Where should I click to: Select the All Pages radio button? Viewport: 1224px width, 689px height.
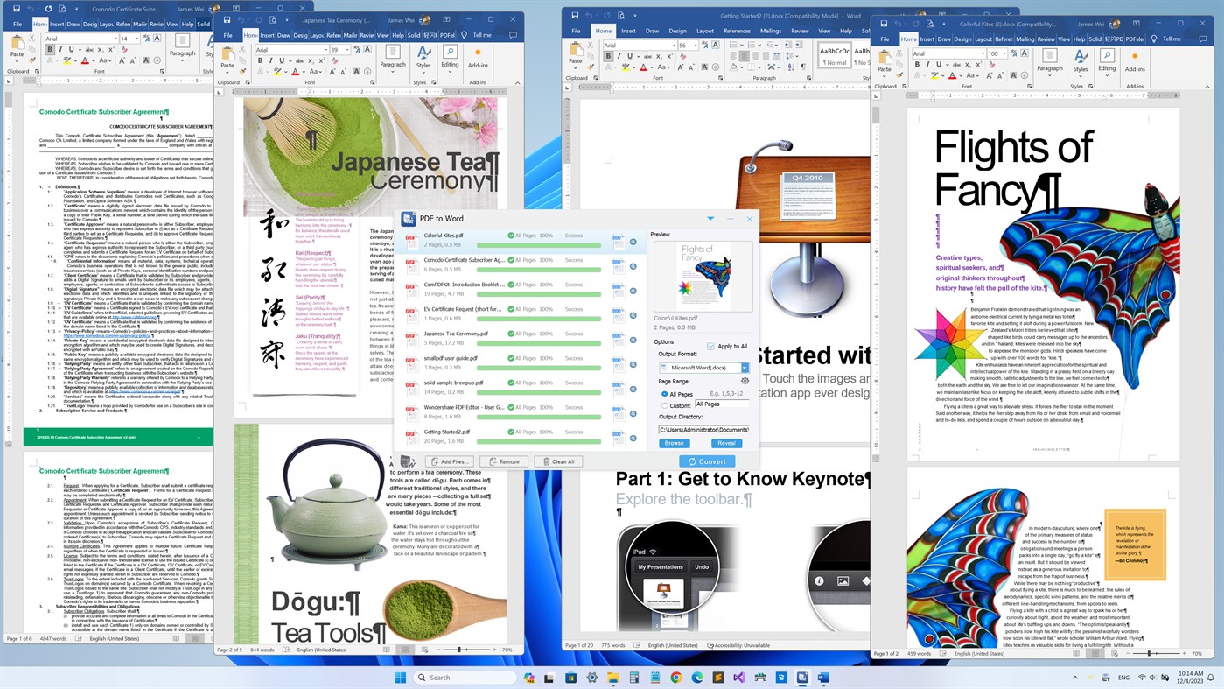665,394
